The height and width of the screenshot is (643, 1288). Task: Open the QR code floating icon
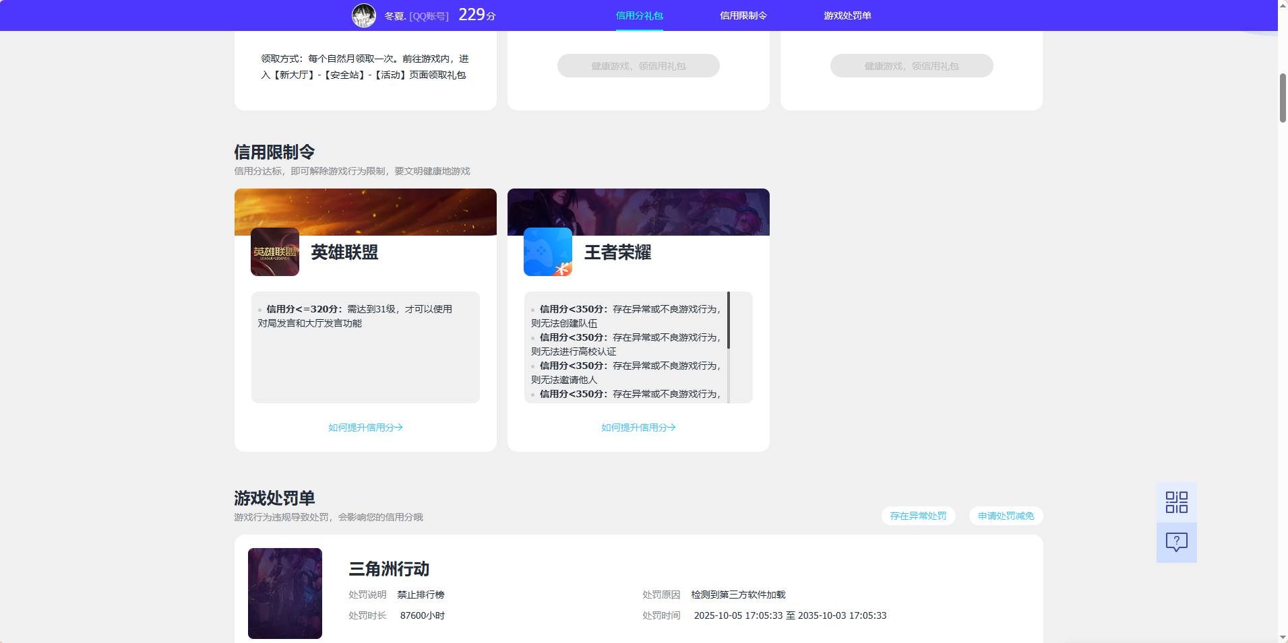tap(1176, 502)
